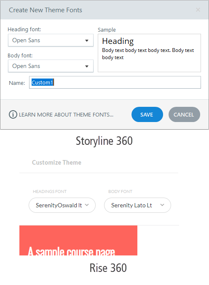209x285 pixels.
Task: Click the Name field containing Custom1
Action: [115, 82]
